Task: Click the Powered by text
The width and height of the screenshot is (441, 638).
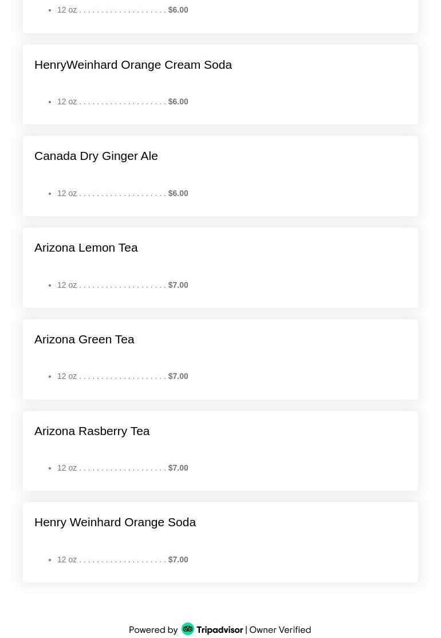Action: [153, 629]
